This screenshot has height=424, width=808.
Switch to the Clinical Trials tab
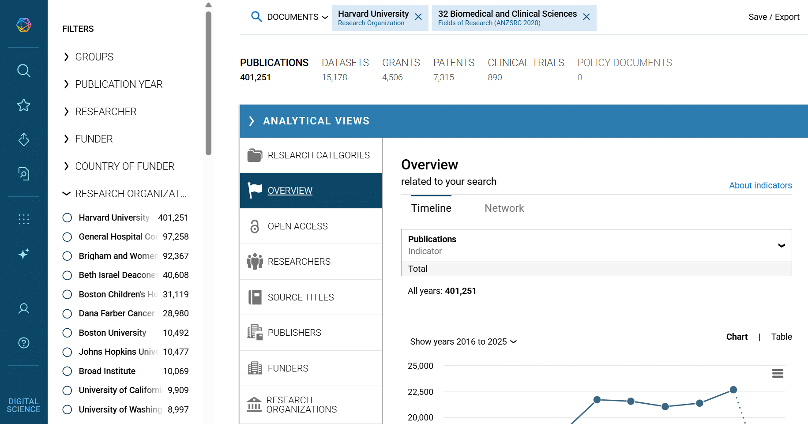point(526,63)
